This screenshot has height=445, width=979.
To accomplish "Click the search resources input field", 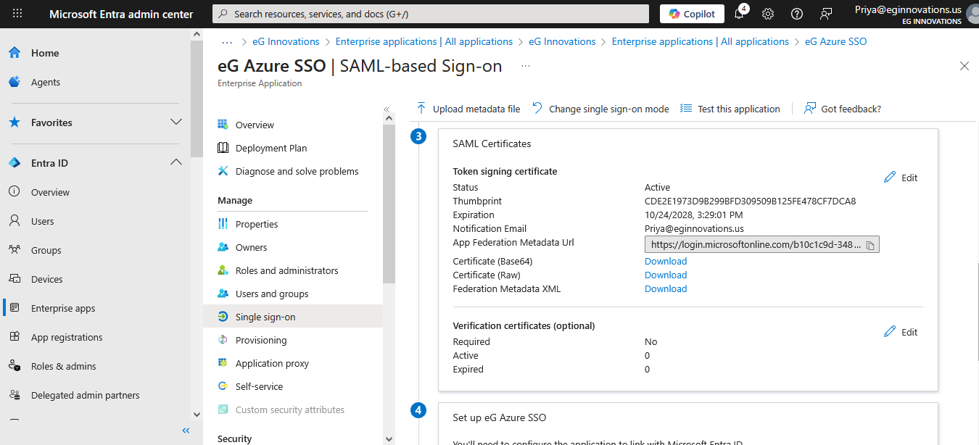I will (x=431, y=14).
